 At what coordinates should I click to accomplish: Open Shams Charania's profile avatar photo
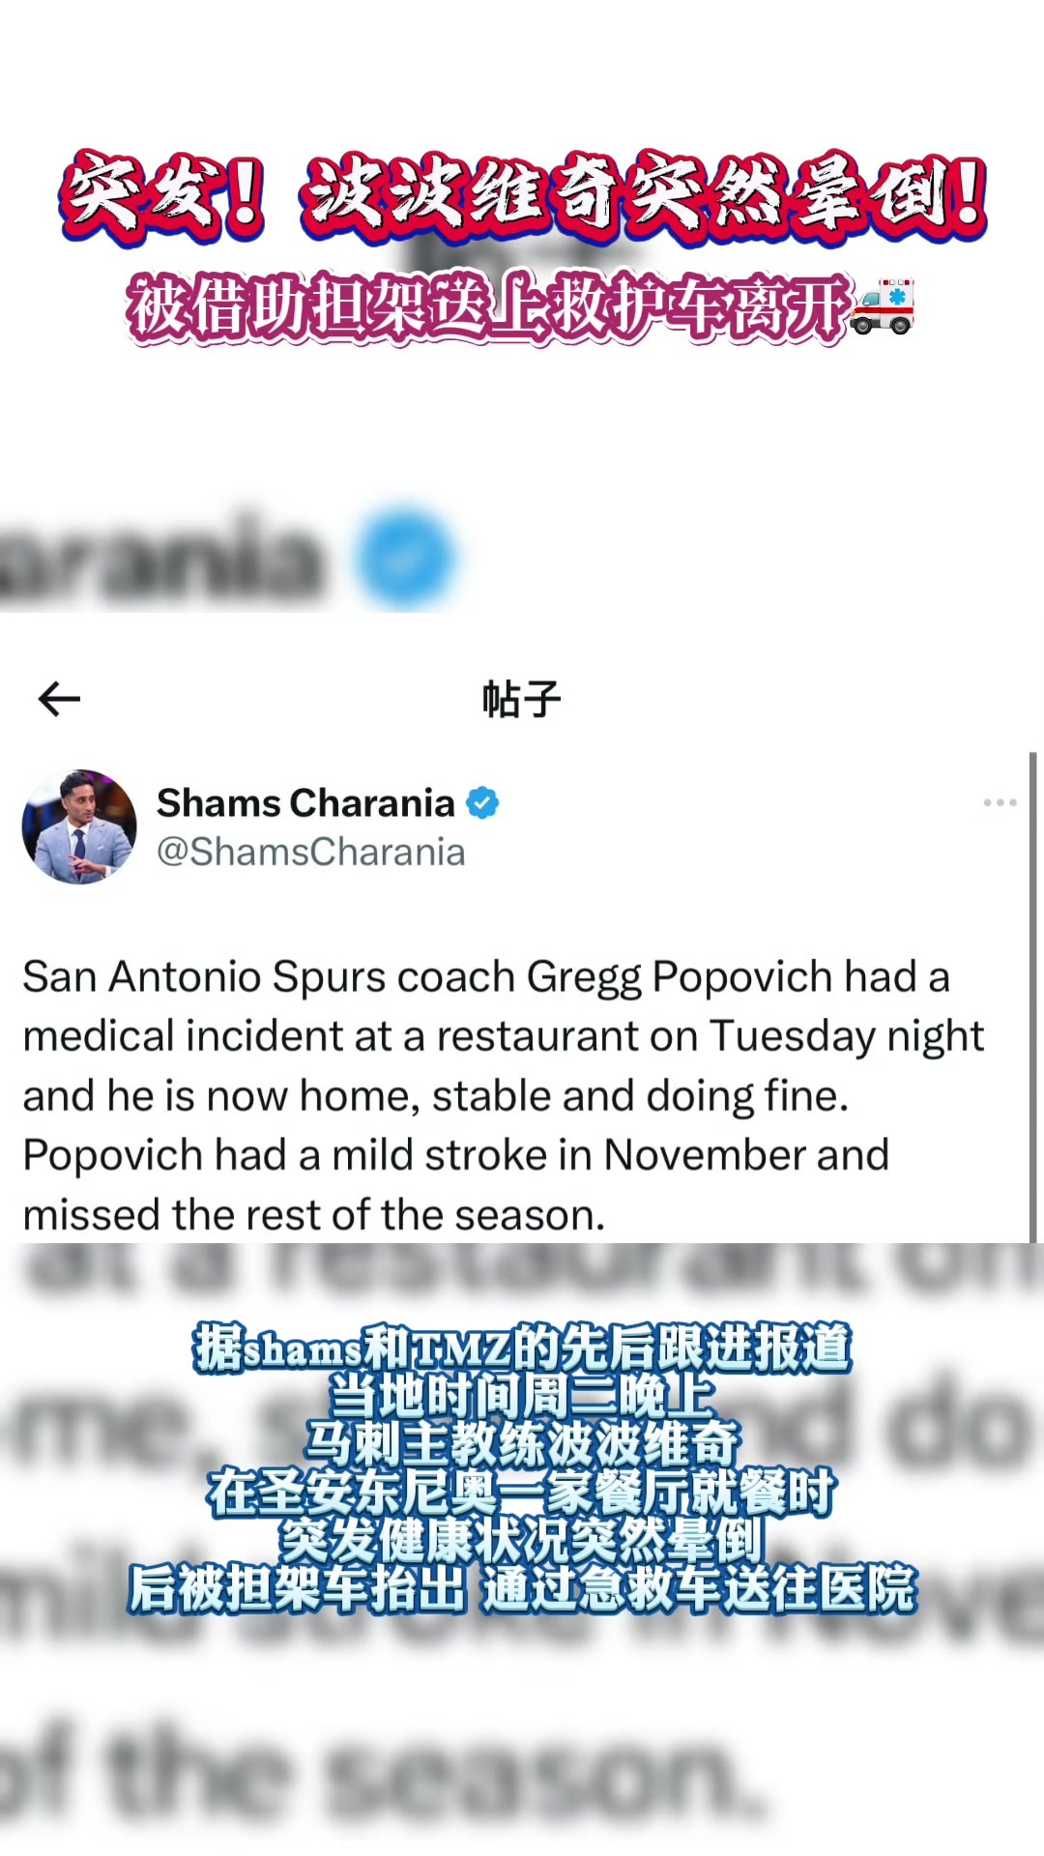point(79,826)
